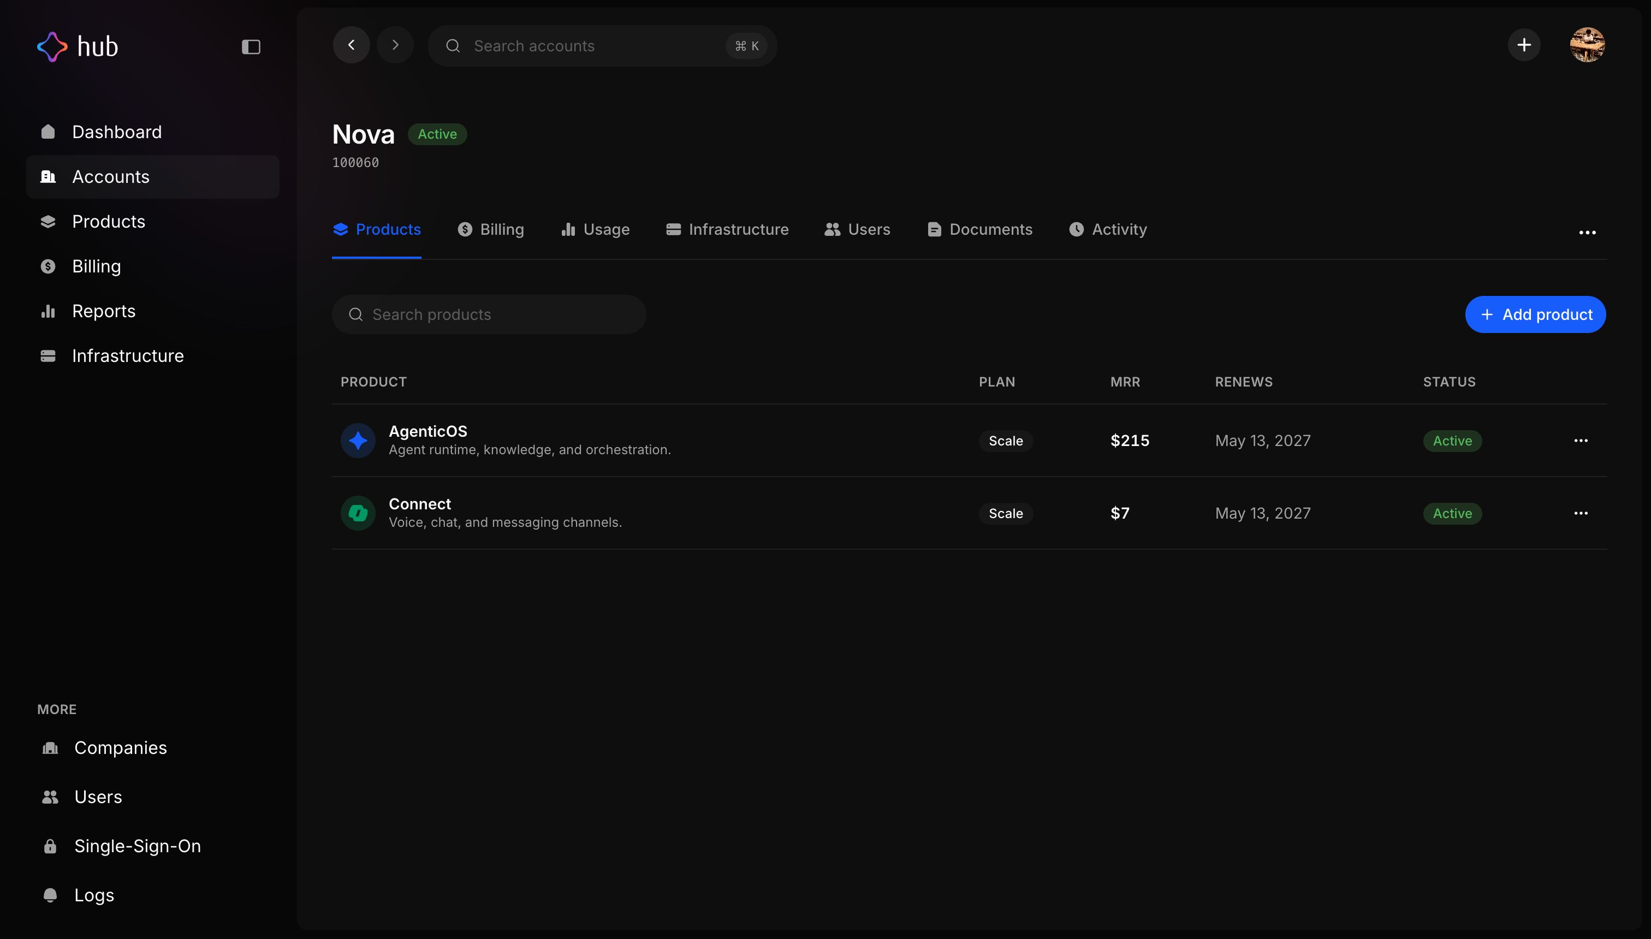Click the sidebar Products layers icon
The width and height of the screenshot is (1651, 939).
click(49, 221)
